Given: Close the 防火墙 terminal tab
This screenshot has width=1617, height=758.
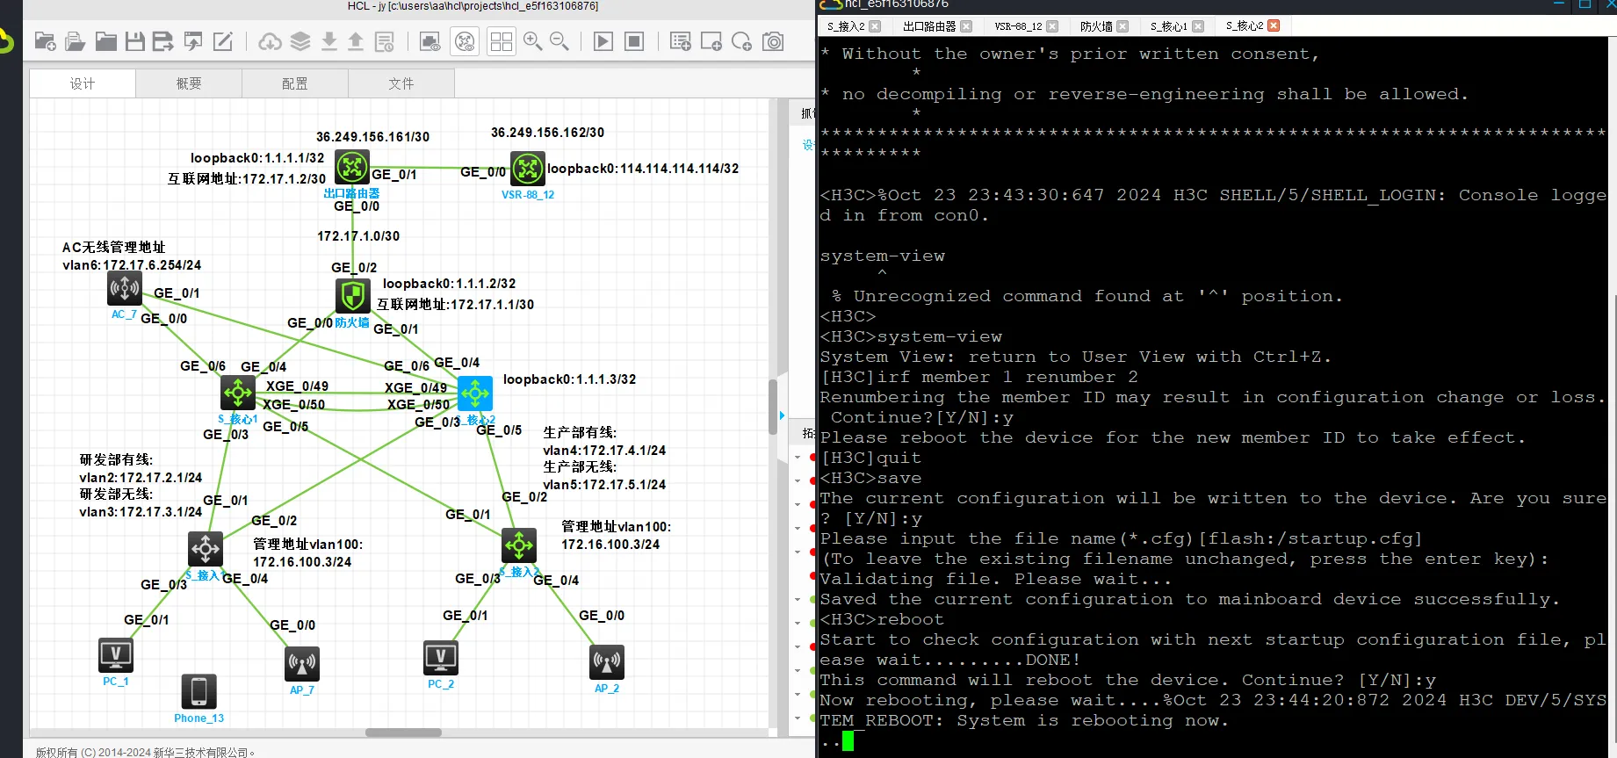Looking at the screenshot, I should tap(1123, 26).
